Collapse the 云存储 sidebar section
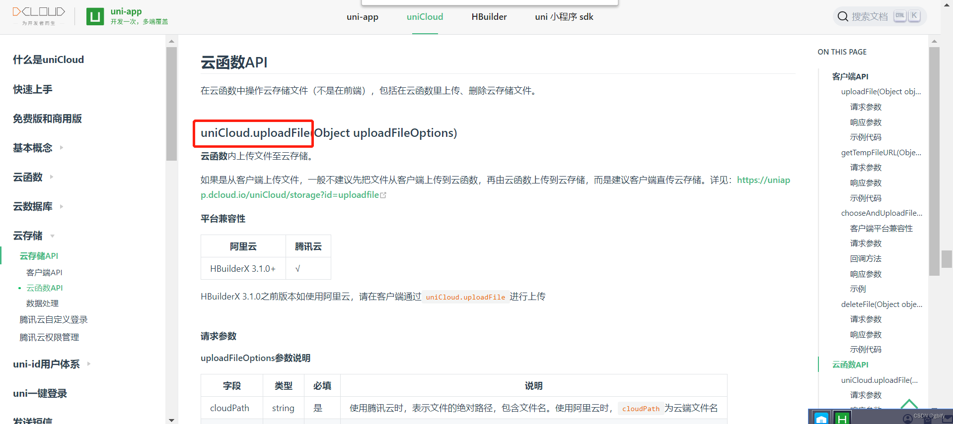The height and width of the screenshot is (424, 953). pos(33,236)
